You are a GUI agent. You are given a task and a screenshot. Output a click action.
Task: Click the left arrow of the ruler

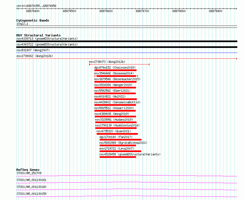(x=17, y=9)
